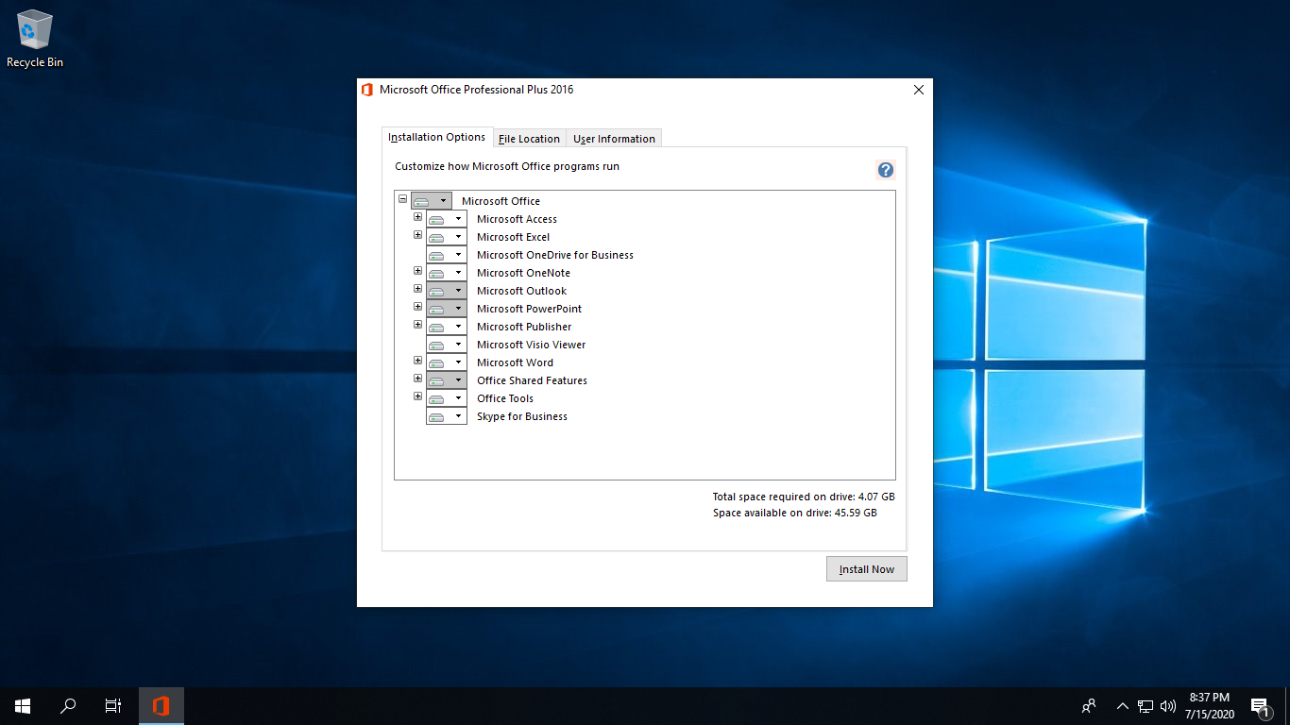Open Task View from the taskbar

113,706
